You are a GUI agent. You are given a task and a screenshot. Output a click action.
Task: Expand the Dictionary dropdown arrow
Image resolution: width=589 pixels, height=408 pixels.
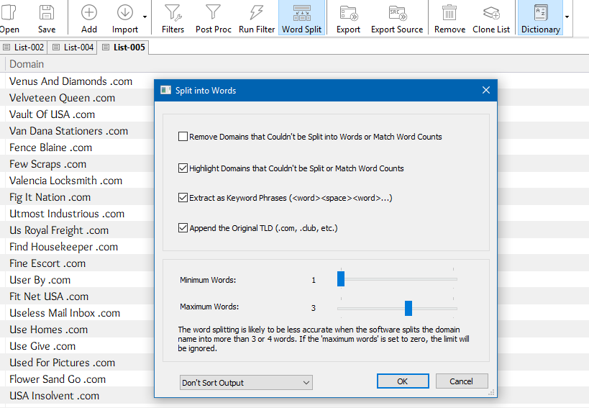[567, 17]
